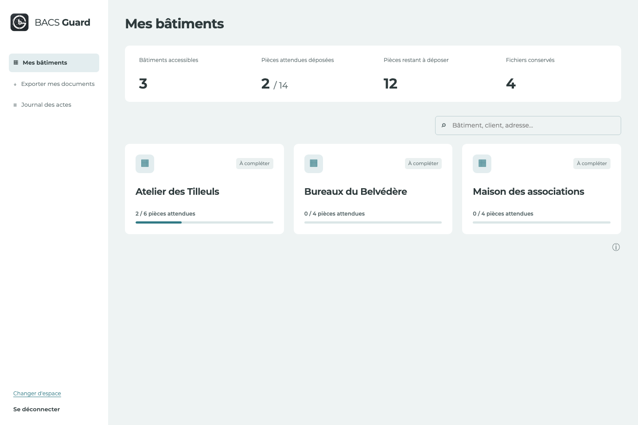Click the search magnifier icon

click(443, 125)
